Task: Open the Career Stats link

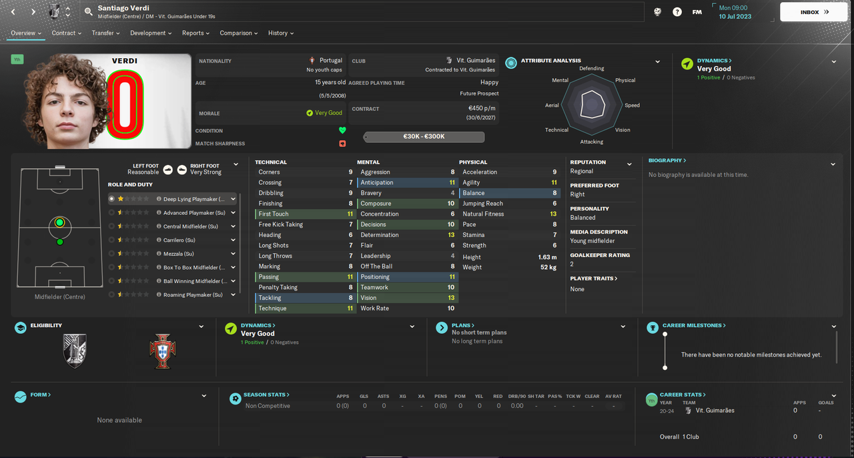Action: click(683, 395)
